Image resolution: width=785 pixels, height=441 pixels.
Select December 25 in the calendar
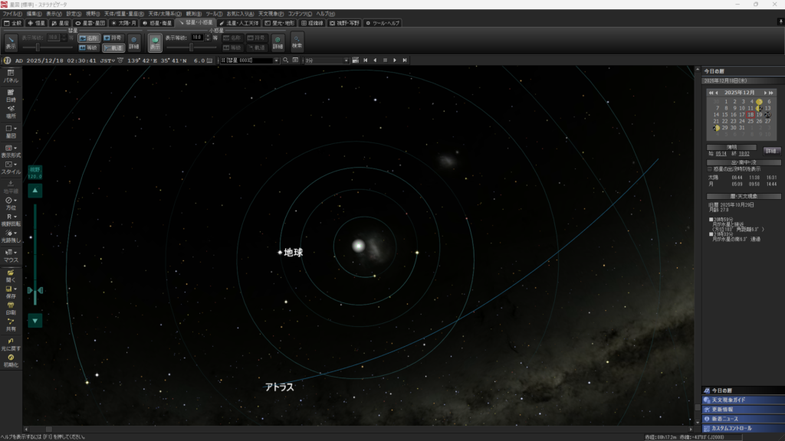(x=751, y=121)
